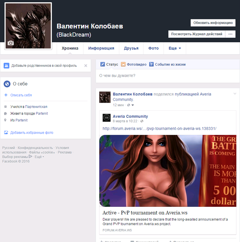Click the 12 мин post timestamp
The width and height of the screenshot is (240, 242).
point(118,105)
